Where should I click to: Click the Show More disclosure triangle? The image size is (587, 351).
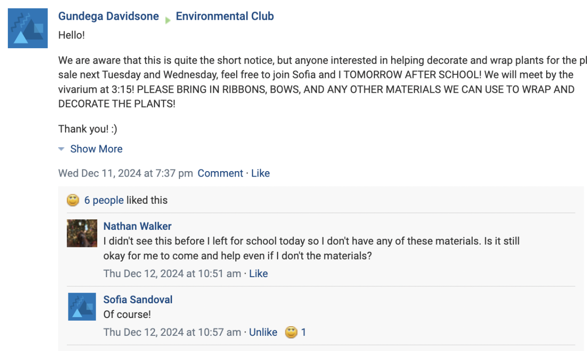(x=61, y=149)
